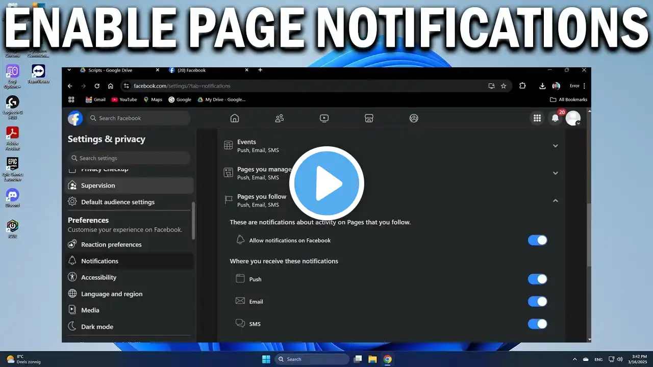Turn off the SMS notifications toggle
The height and width of the screenshot is (367, 653).
click(537, 324)
